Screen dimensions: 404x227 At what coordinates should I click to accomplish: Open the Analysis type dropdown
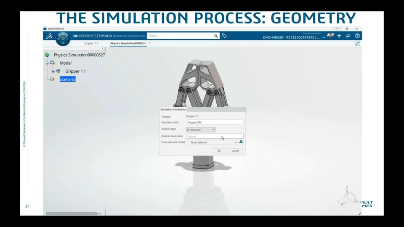click(x=201, y=130)
